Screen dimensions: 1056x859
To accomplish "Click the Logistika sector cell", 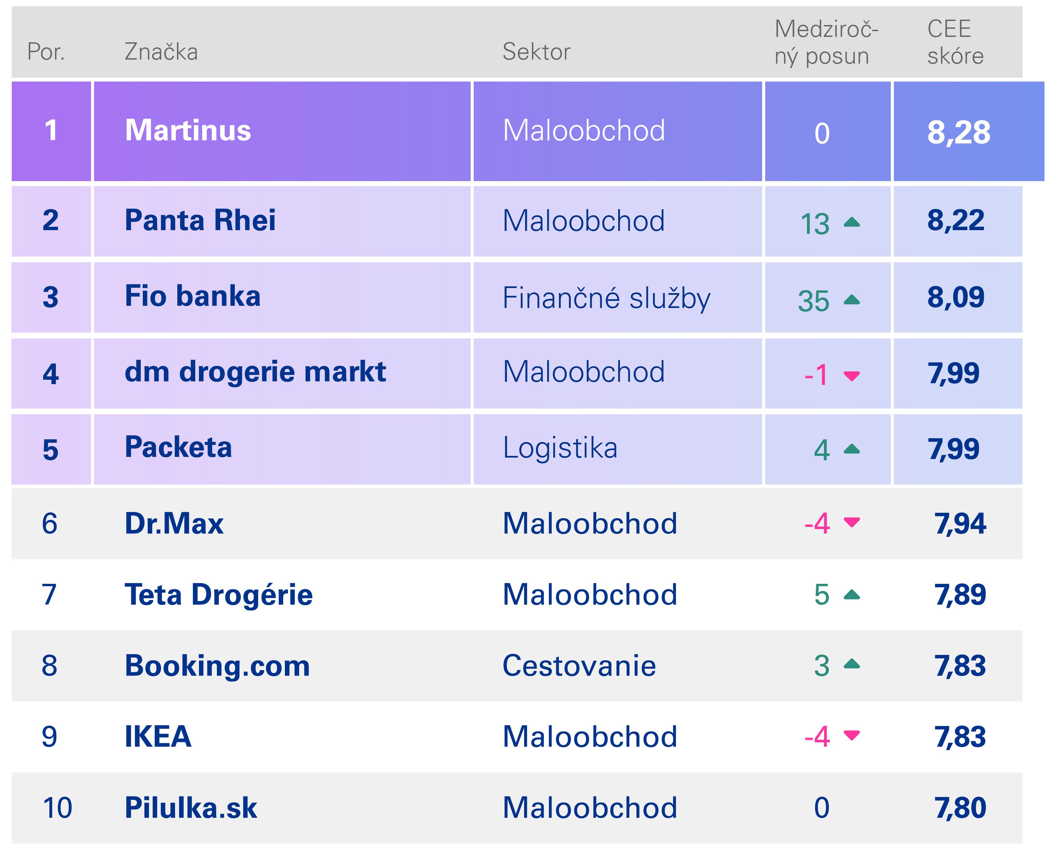I will click(560, 448).
